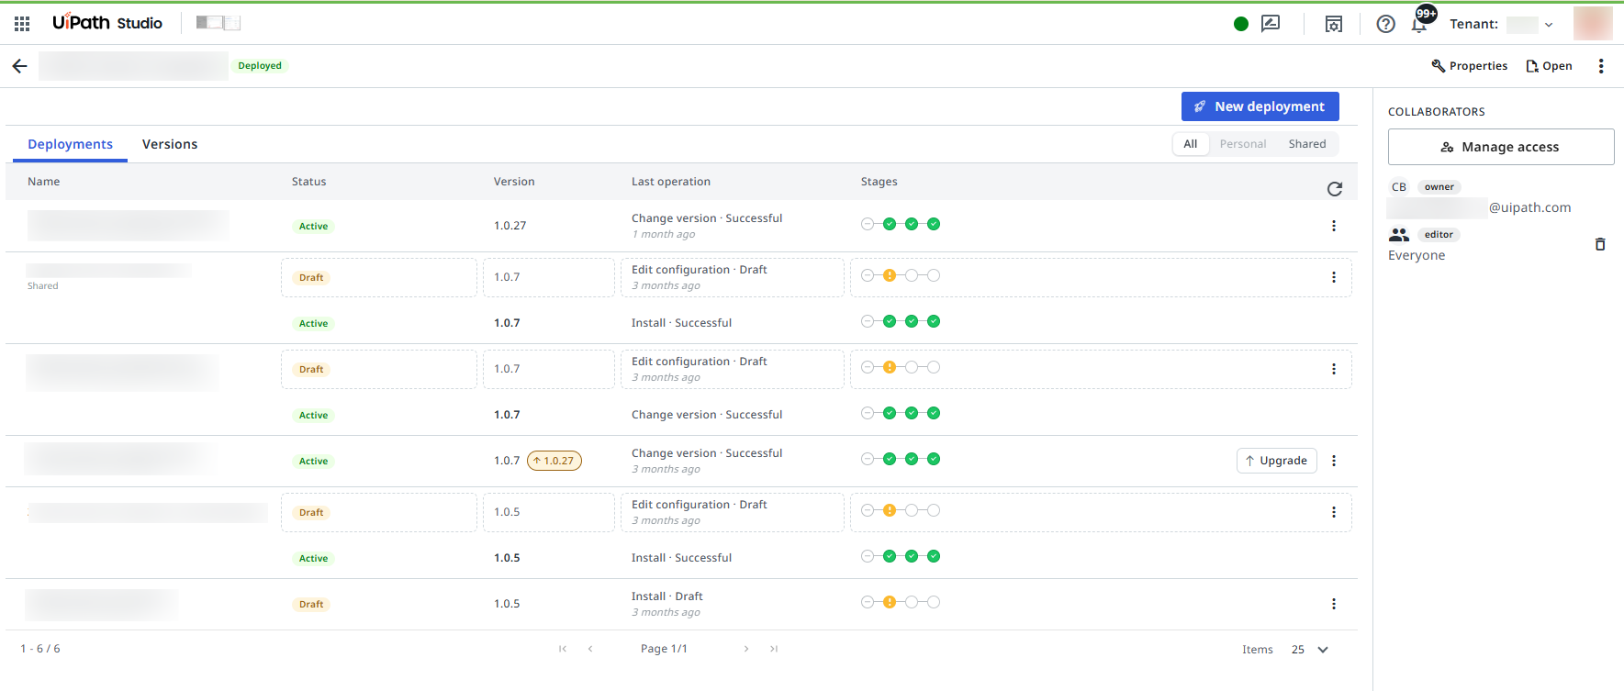Viewport: 1624px width, 691px height.
Task: Open the calendar window icon in header
Action: pos(1334,24)
